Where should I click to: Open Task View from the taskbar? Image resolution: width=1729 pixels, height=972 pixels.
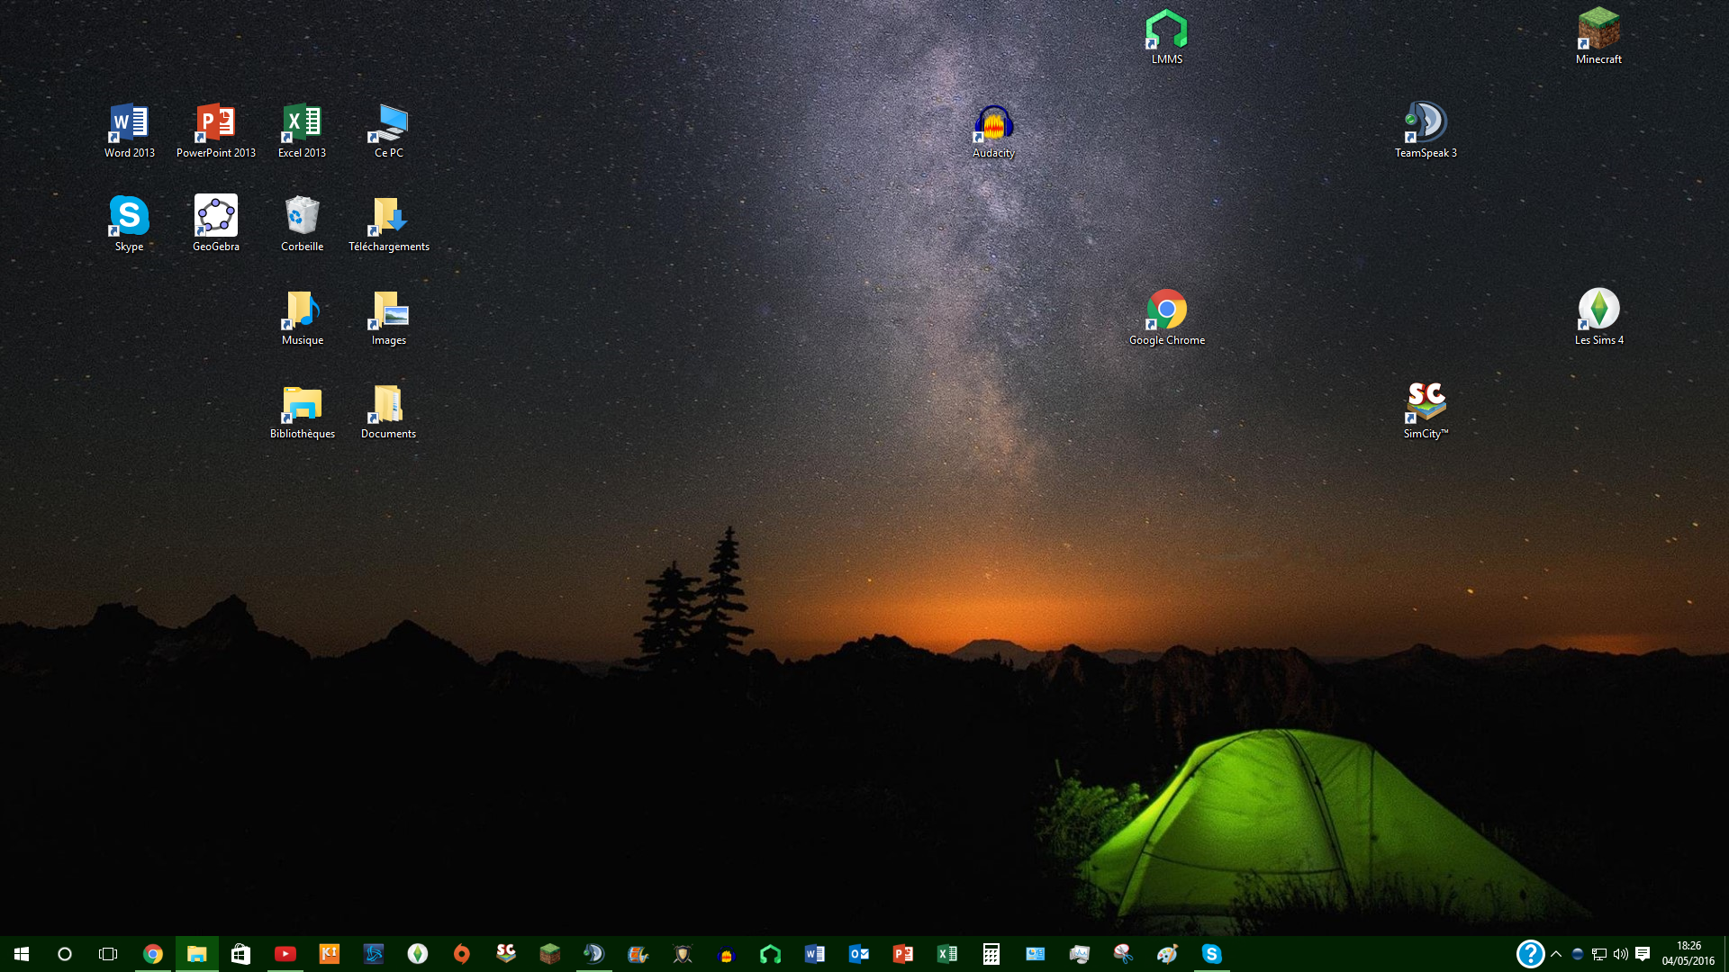108,954
